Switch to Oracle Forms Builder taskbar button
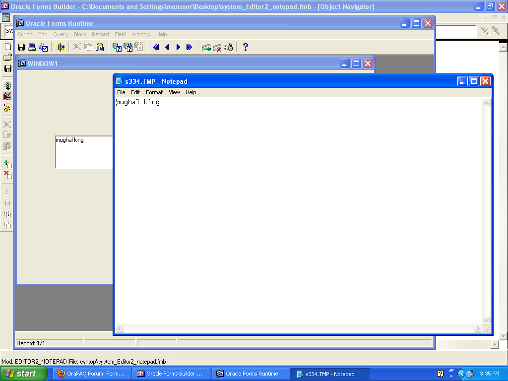 tap(172, 374)
